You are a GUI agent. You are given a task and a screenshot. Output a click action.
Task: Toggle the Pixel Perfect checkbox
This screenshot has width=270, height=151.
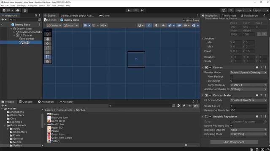click(x=232, y=76)
